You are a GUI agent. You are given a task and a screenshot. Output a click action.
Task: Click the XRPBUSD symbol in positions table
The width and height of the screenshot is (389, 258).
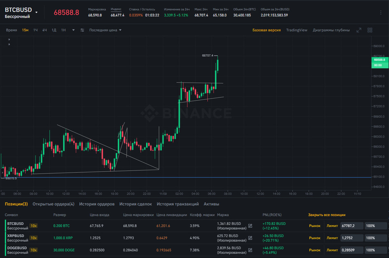[15, 236]
